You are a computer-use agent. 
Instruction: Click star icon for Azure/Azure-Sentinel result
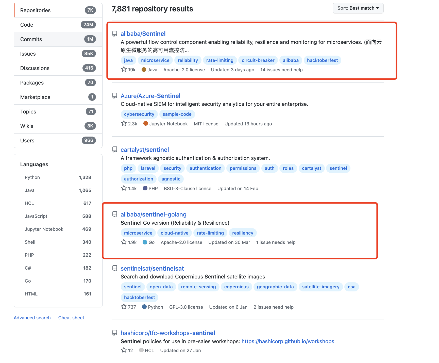coord(124,123)
